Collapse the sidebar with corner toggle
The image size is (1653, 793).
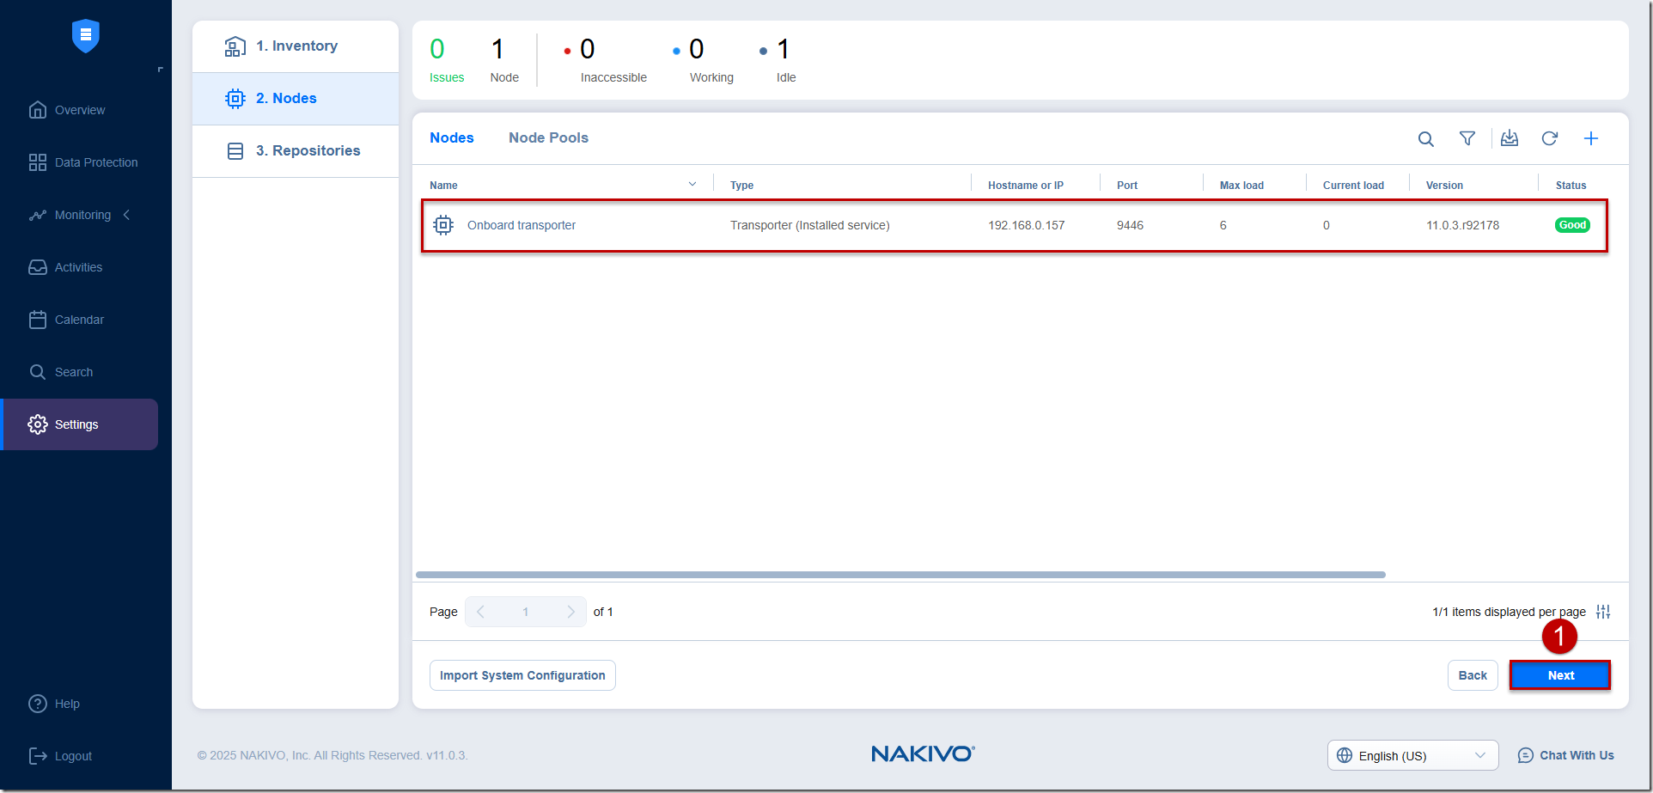(160, 70)
